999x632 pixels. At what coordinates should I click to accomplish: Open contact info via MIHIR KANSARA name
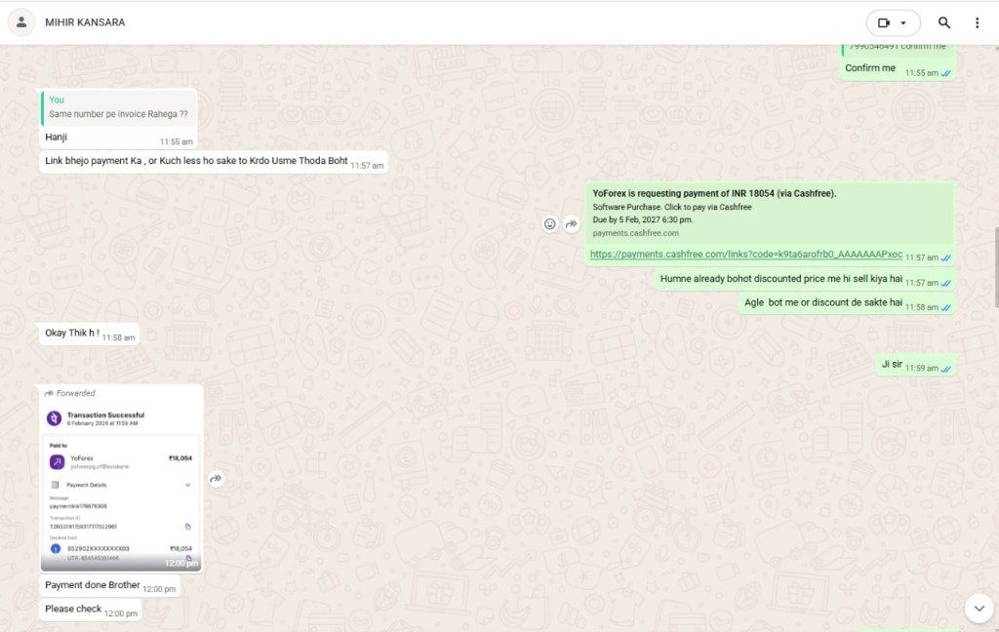click(85, 22)
